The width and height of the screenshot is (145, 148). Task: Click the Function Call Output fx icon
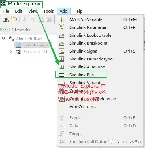62,142
